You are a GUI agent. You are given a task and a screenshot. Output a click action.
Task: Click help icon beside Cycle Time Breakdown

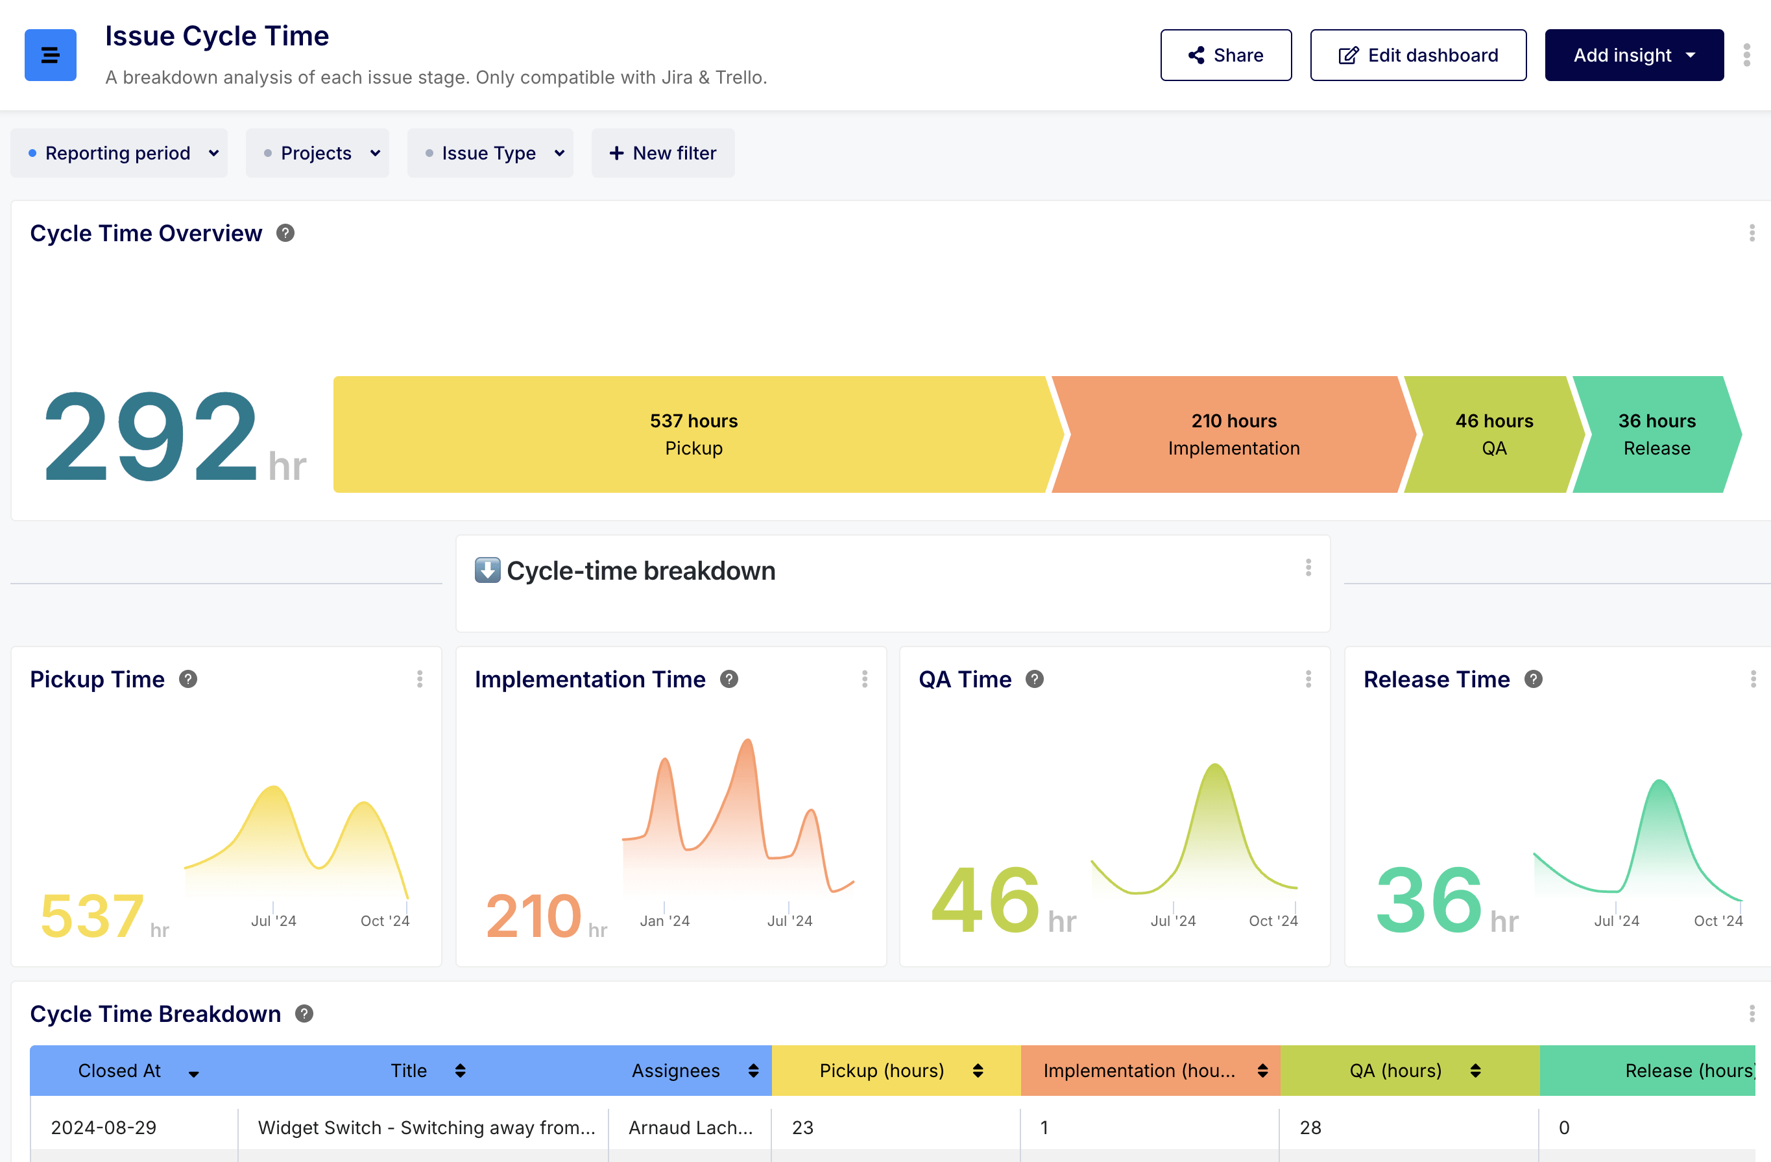pyautogui.click(x=304, y=1014)
